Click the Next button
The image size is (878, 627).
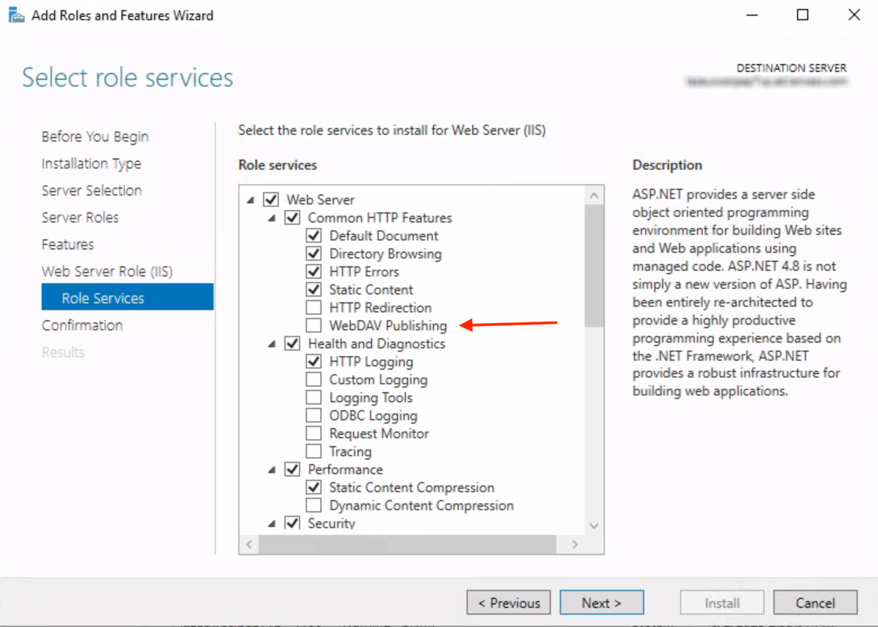click(x=601, y=602)
